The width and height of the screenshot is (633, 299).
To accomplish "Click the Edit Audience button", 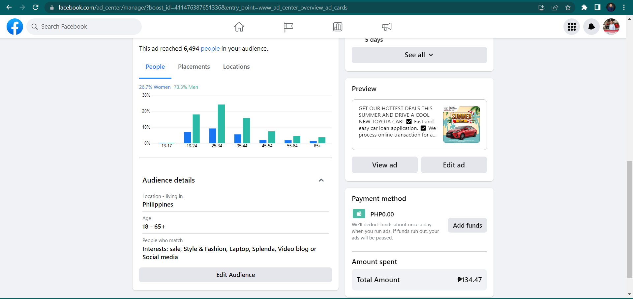I will [x=235, y=275].
